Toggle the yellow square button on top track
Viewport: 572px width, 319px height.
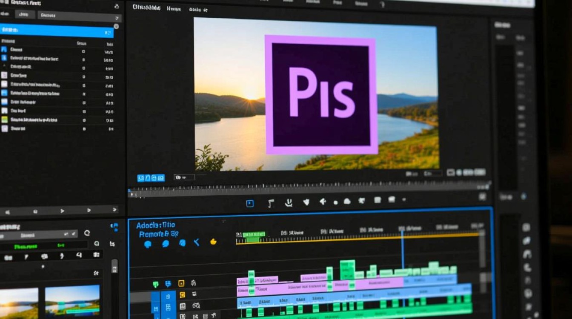point(181,283)
